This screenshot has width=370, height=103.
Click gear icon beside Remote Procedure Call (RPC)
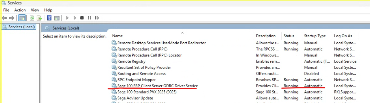click(114, 49)
